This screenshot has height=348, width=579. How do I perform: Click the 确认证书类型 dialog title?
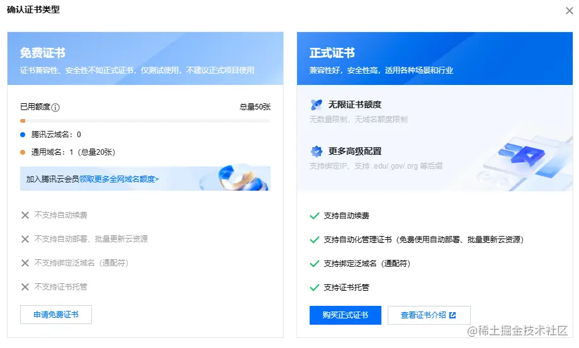click(33, 9)
